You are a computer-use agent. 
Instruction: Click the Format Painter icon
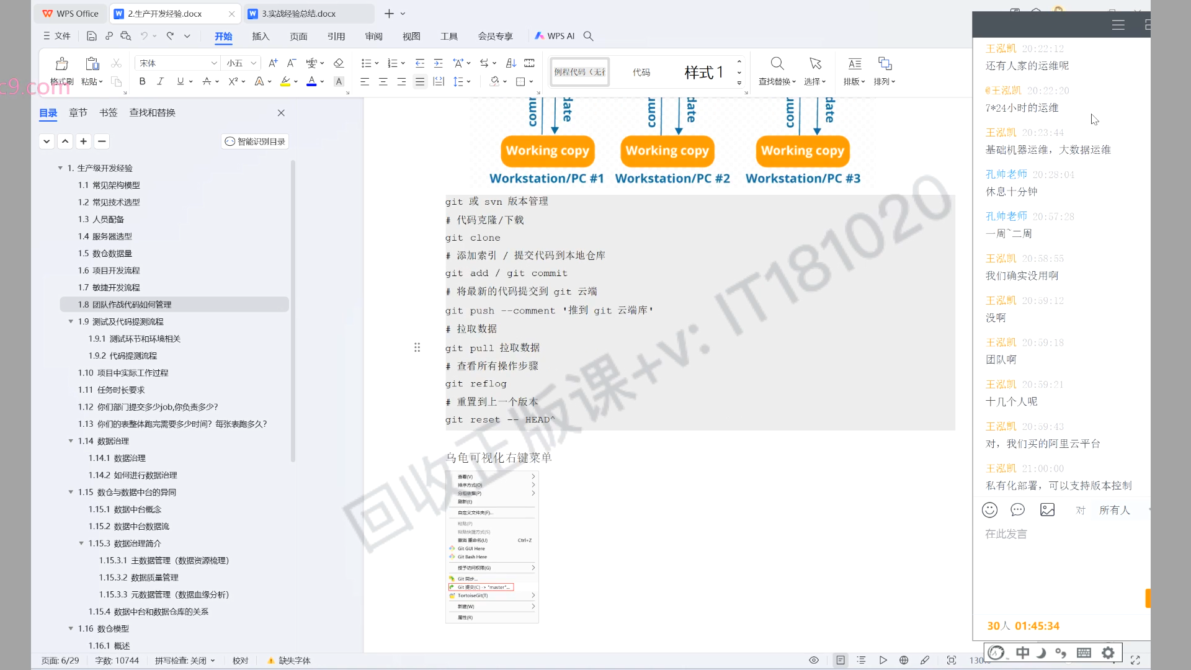coord(62,64)
